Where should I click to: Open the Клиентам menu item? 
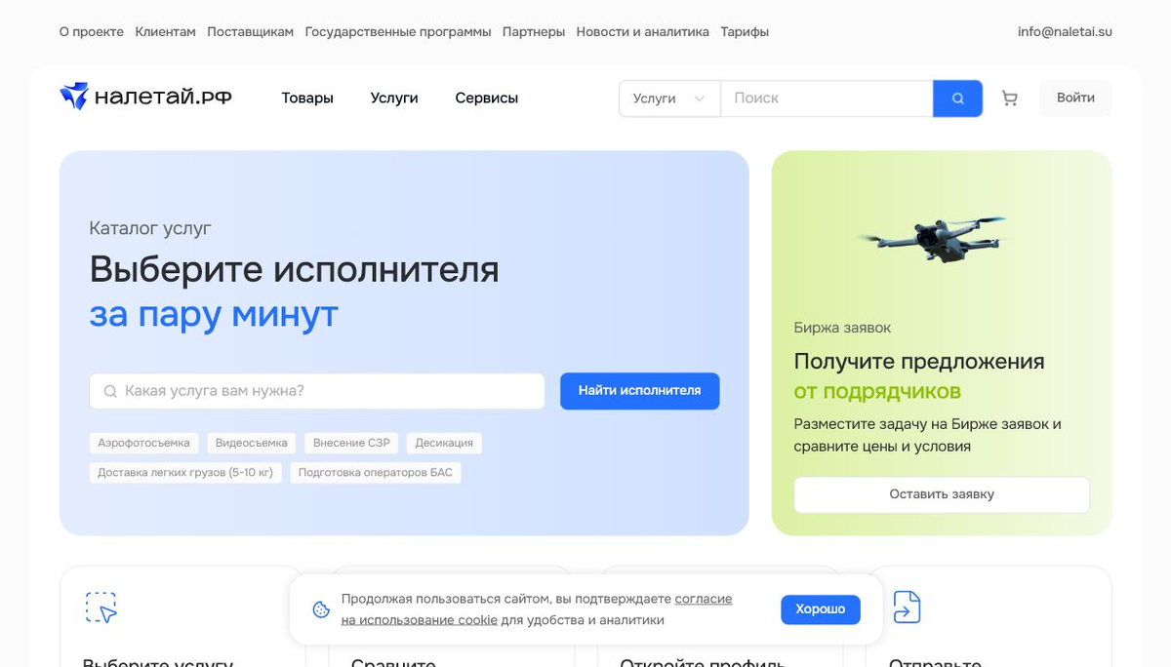pyautogui.click(x=166, y=31)
